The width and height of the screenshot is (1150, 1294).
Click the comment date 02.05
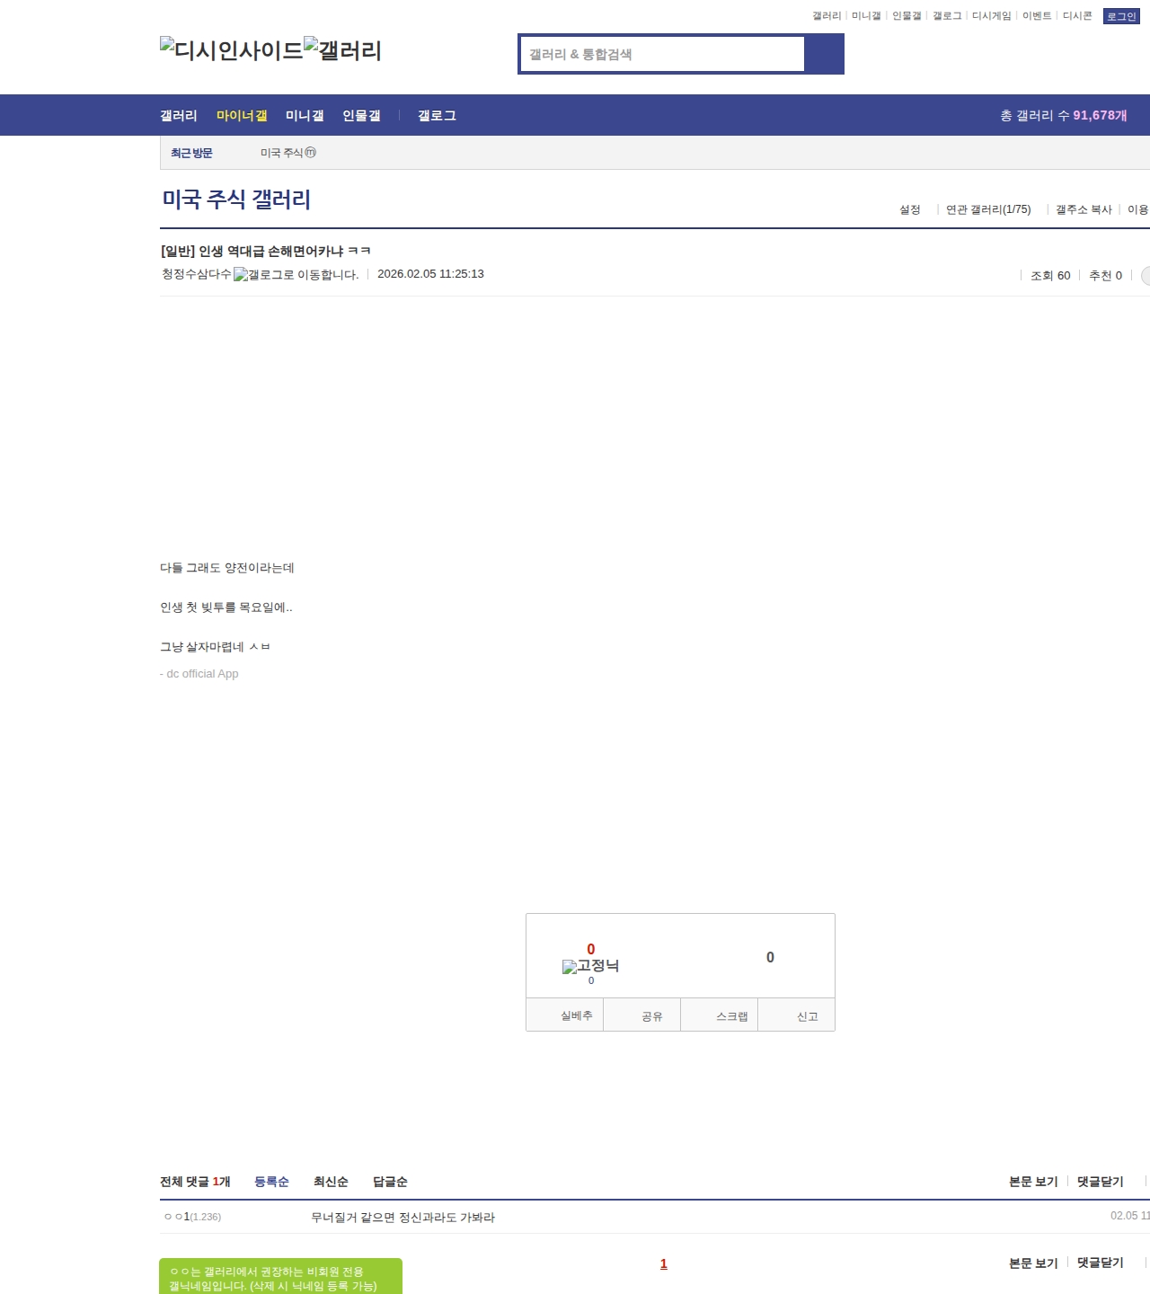coord(1130,1216)
